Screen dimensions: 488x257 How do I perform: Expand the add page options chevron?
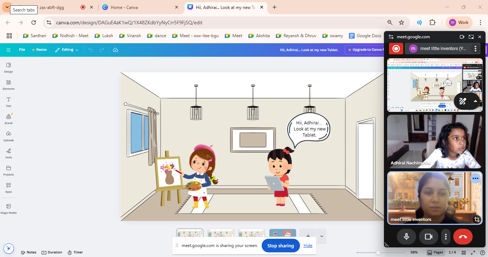321,236
